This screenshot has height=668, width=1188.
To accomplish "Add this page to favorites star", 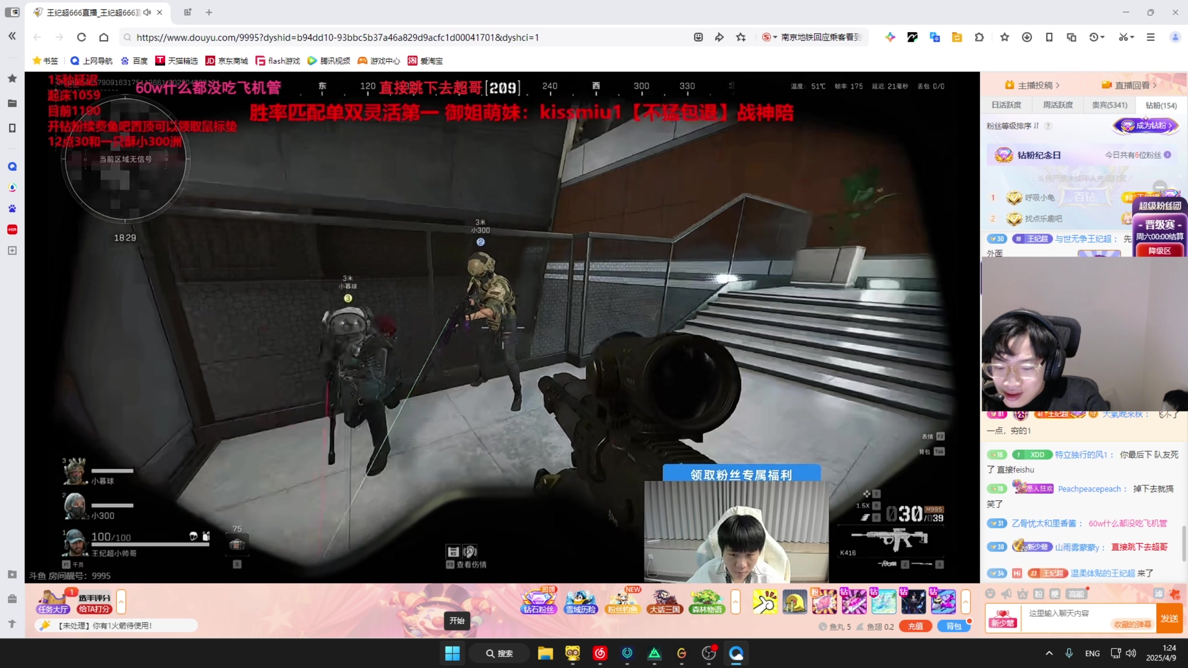I will [x=741, y=37].
